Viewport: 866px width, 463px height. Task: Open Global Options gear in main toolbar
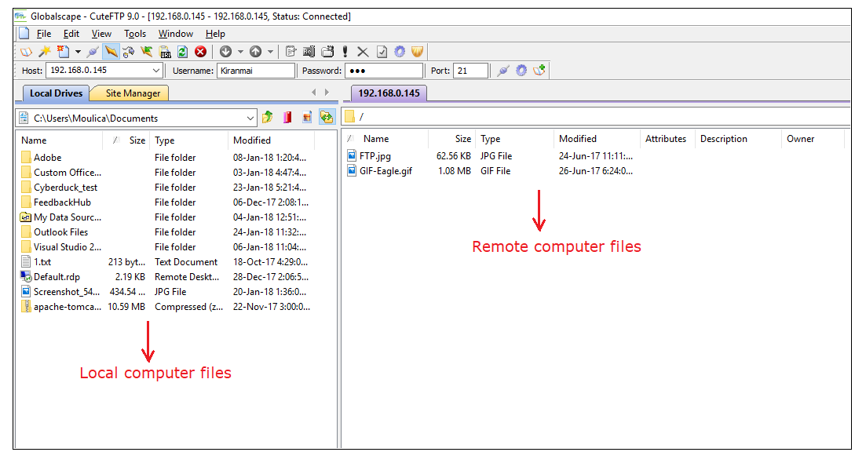400,52
